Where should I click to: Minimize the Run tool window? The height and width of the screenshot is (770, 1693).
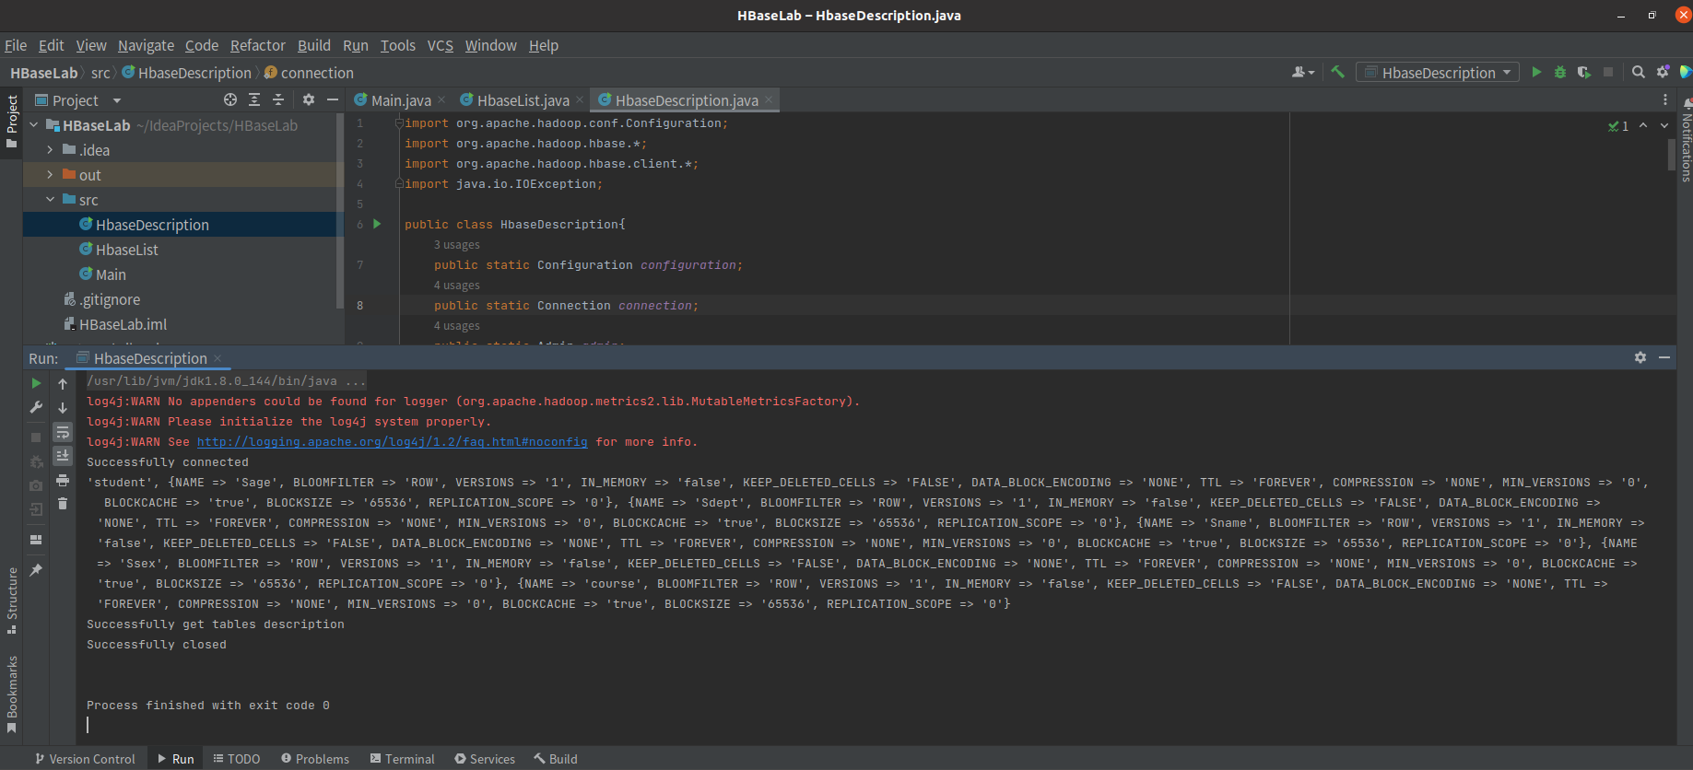pyautogui.click(x=1664, y=357)
